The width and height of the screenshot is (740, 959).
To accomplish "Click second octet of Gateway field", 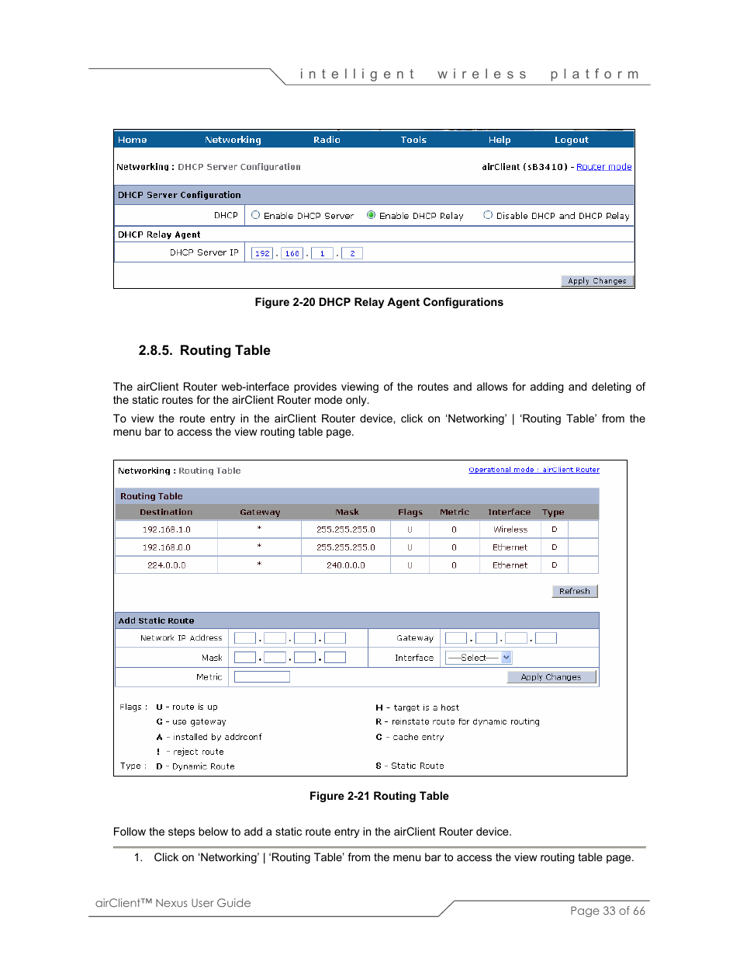I will click(486, 638).
